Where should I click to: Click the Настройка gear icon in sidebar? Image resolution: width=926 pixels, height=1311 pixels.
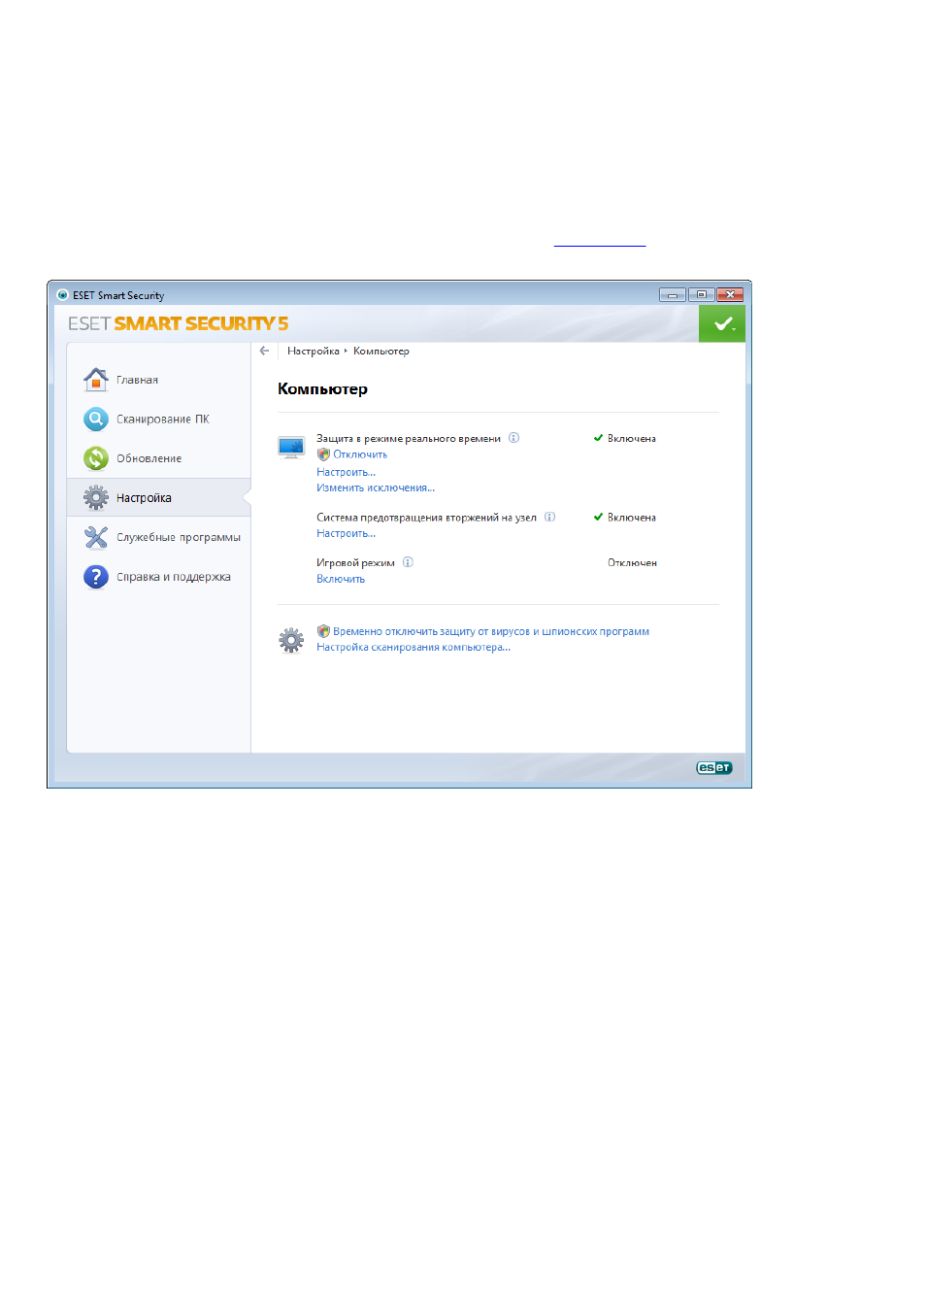95,497
